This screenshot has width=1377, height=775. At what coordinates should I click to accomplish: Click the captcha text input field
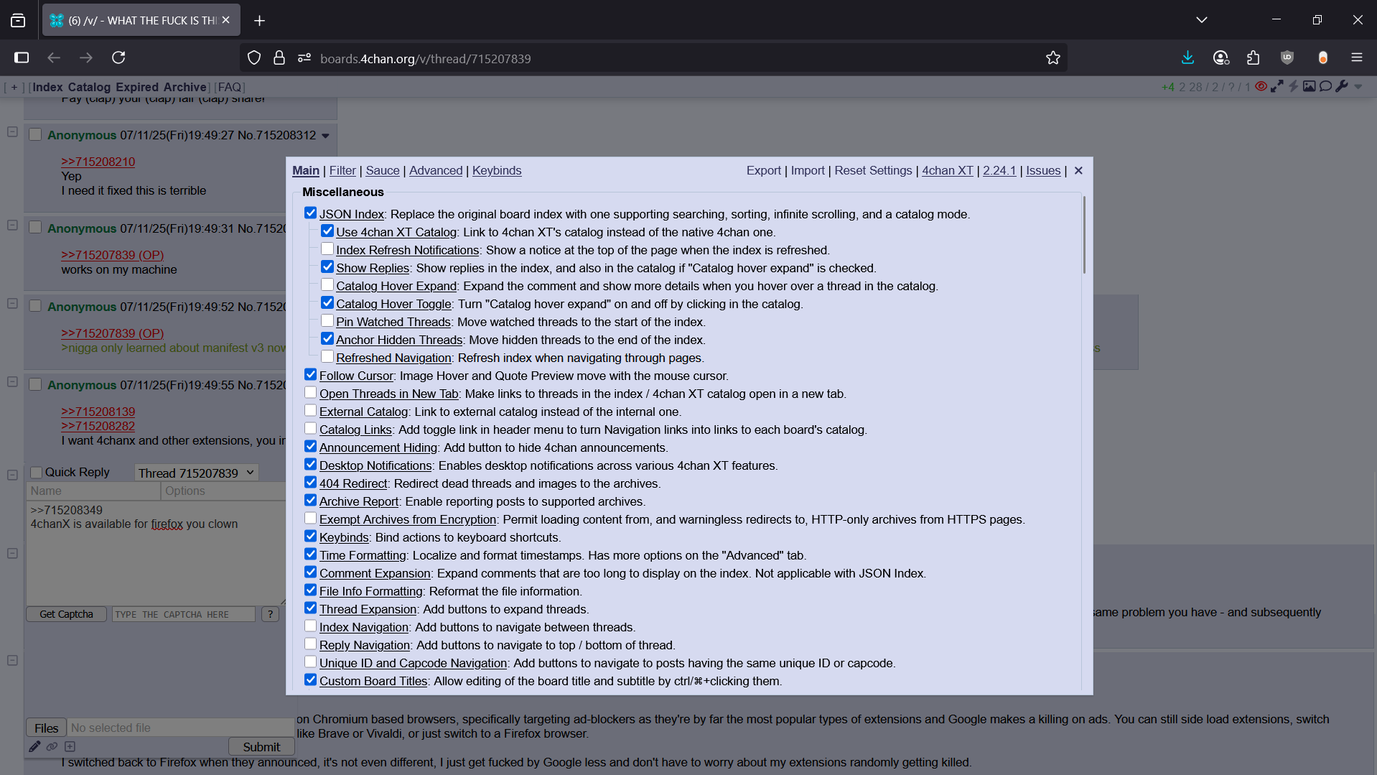(x=184, y=614)
